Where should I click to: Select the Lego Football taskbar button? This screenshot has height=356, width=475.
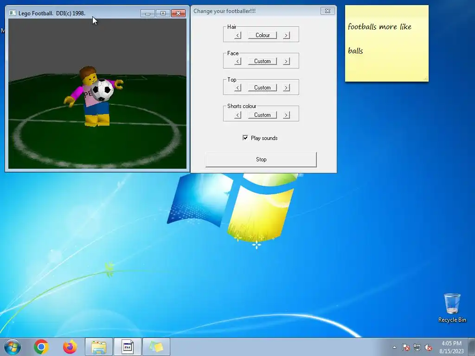coord(128,347)
